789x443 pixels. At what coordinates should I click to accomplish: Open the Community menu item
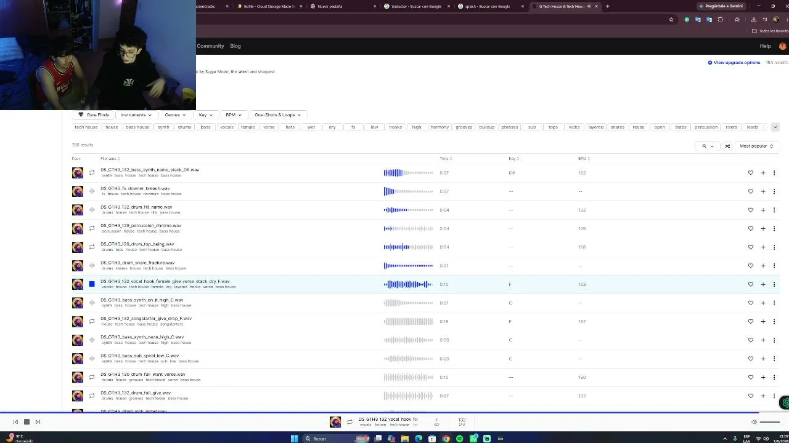point(210,46)
